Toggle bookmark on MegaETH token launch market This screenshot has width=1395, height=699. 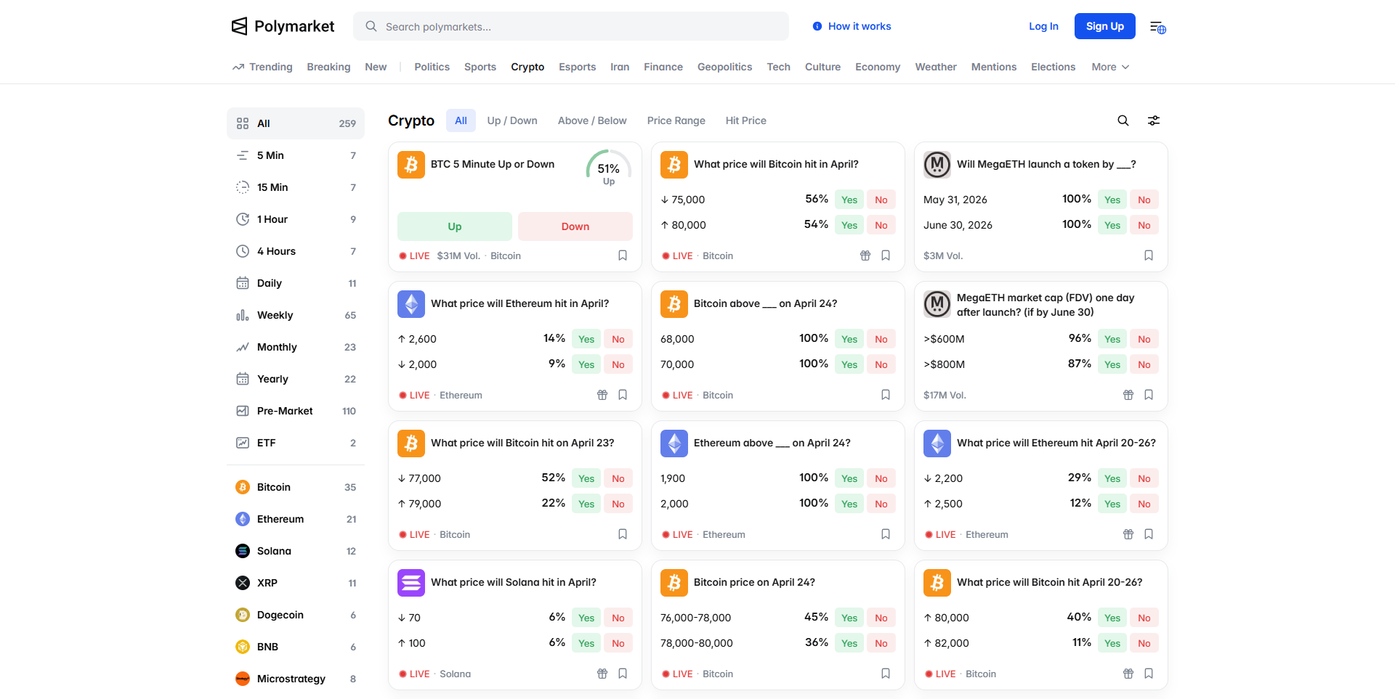[1148, 256]
